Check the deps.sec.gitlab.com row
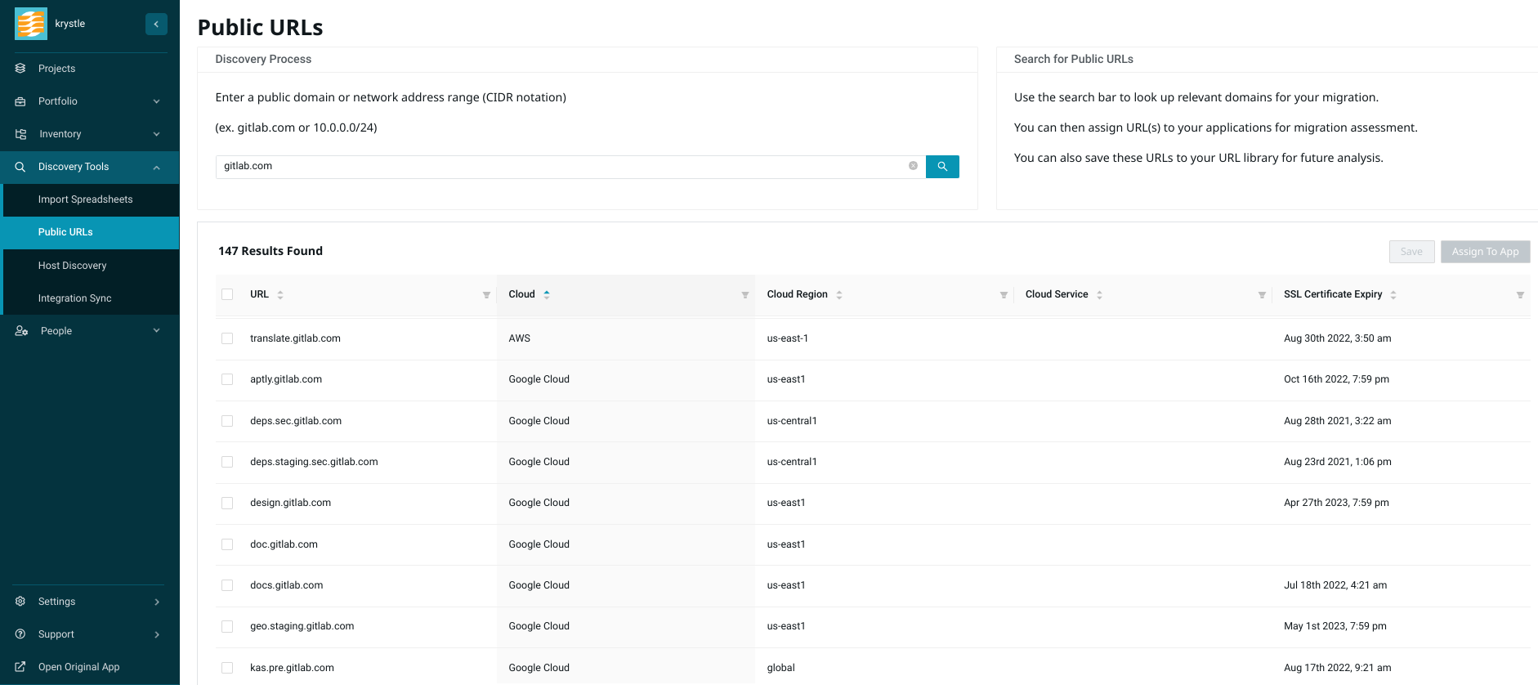1538x685 pixels. pos(227,421)
